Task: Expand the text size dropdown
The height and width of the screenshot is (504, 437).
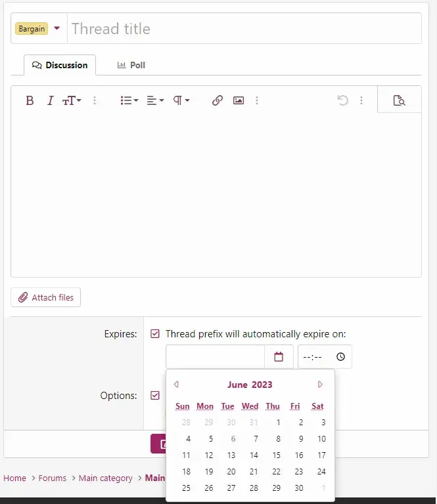Action: [72, 100]
